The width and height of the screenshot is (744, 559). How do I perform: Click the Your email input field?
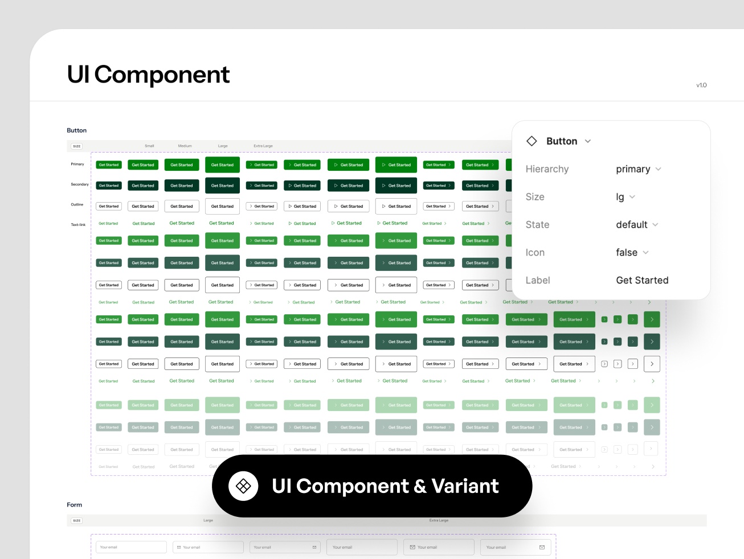pos(131,546)
